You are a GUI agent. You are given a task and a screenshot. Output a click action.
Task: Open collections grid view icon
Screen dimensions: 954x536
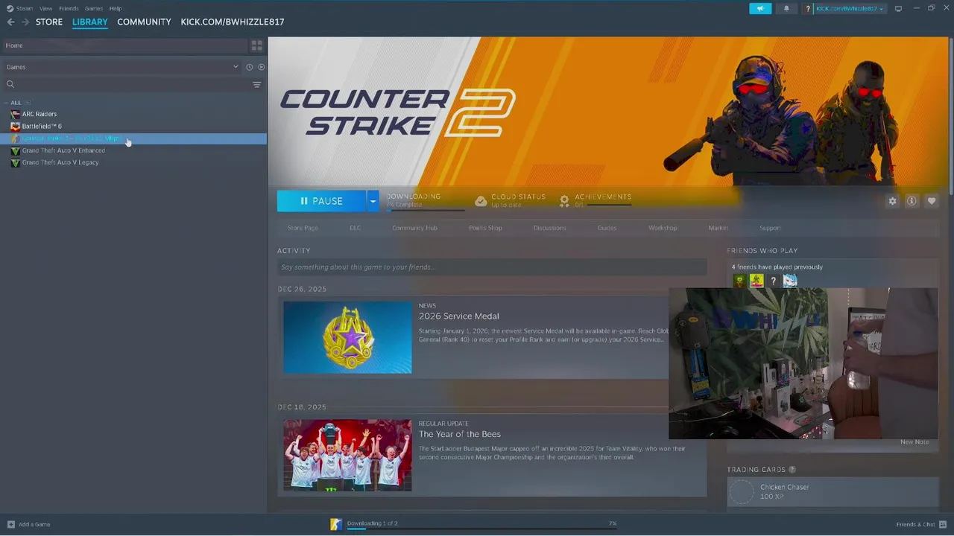(256, 45)
